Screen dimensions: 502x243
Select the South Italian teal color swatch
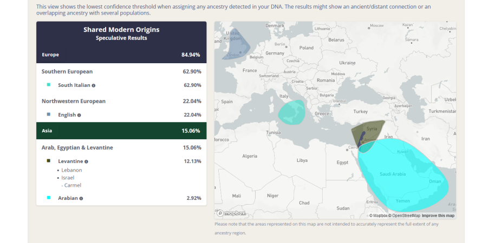tap(49, 85)
